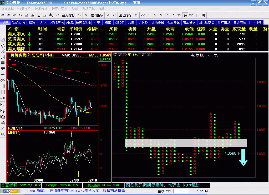
Task: Select the trend line drawing tool
Action: coord(3,28)
